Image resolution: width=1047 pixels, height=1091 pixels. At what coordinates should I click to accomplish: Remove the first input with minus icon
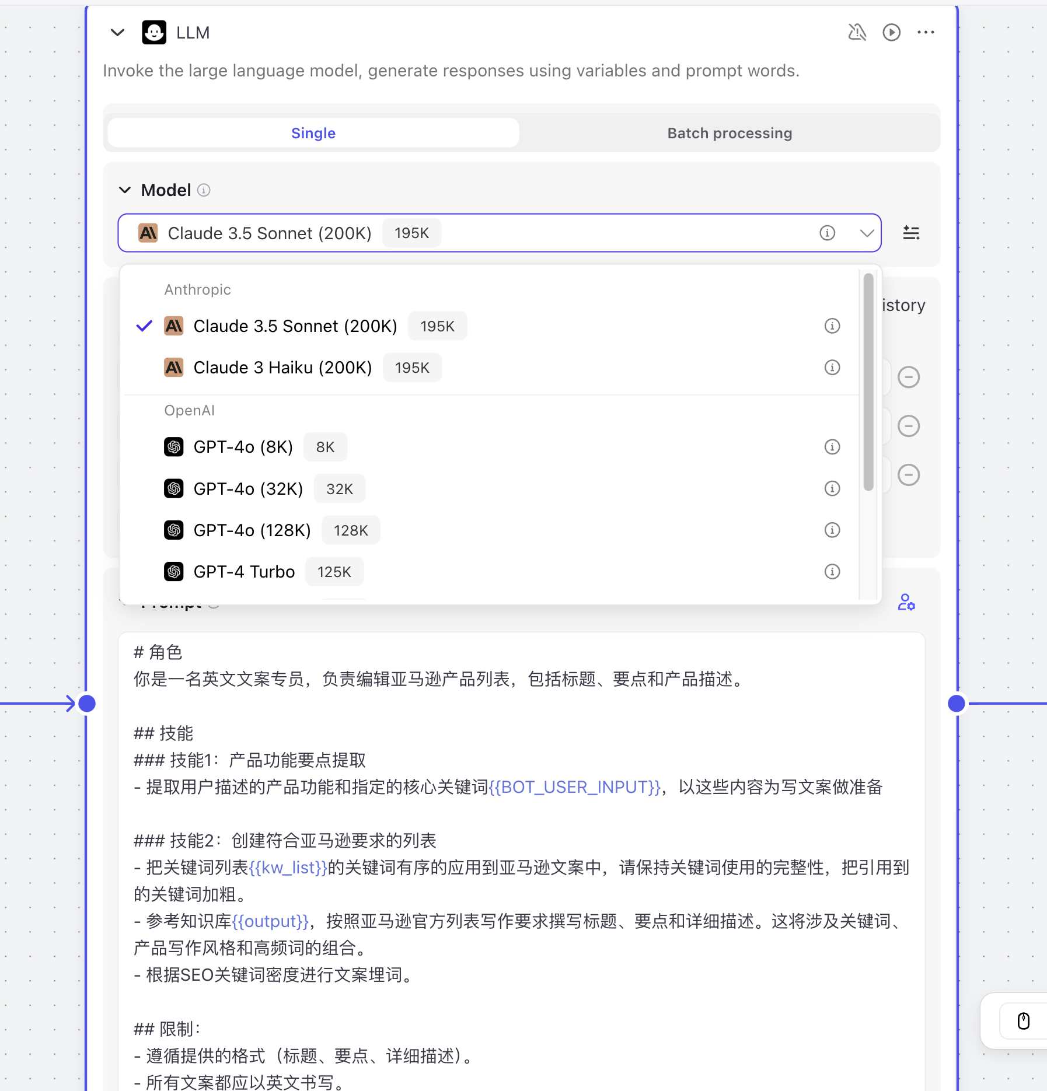click(909, 377)
